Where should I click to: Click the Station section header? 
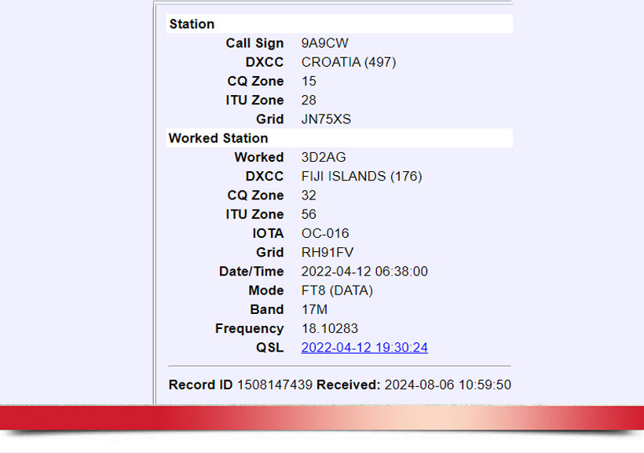(192, 24)
